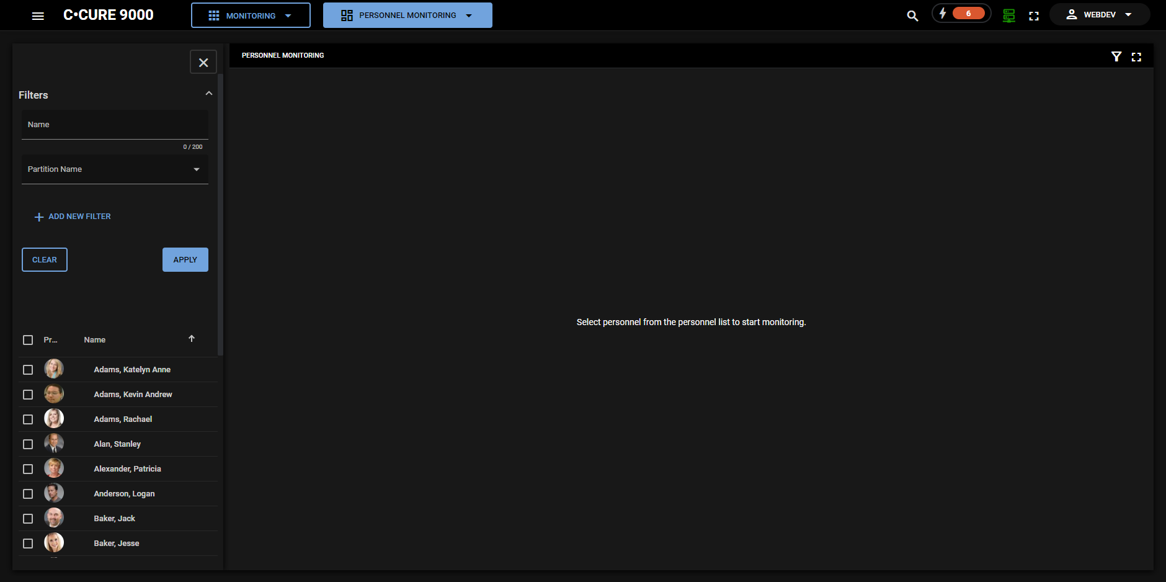Select the checkbox for Baker, Jack
Viewport: 1166px width, 582px height.
click(x=28, y=518)
